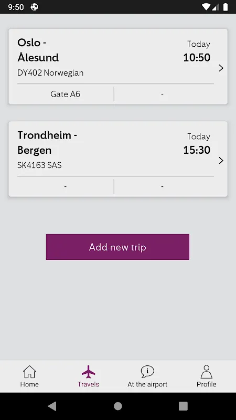The image size is (236, 420).
Task: Tap the Android back triangle icon
Action: pyautogui.click(x=52, y=406)
